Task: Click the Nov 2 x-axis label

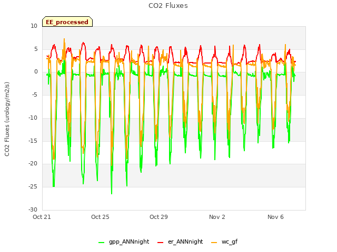Action: coord(217,217)
